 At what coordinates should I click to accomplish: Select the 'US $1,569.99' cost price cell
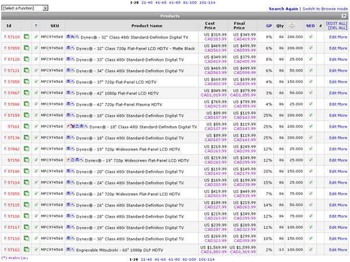(213, 247)
